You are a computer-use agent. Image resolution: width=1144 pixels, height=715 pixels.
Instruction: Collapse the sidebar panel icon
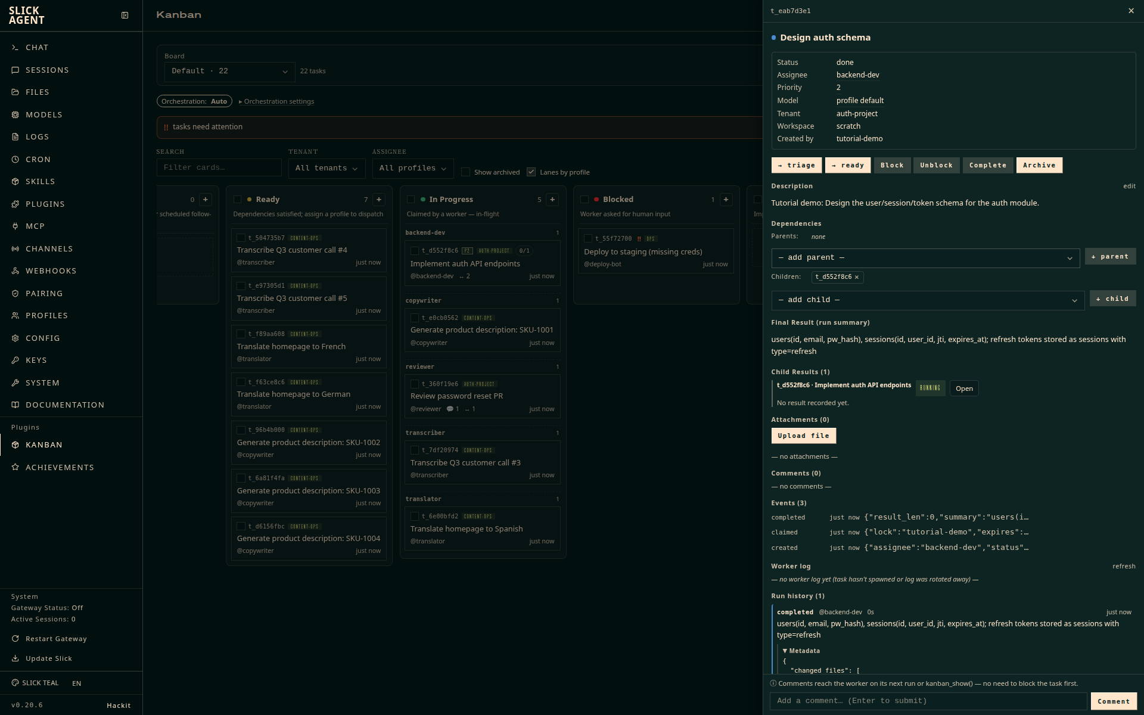click(125, 15)
